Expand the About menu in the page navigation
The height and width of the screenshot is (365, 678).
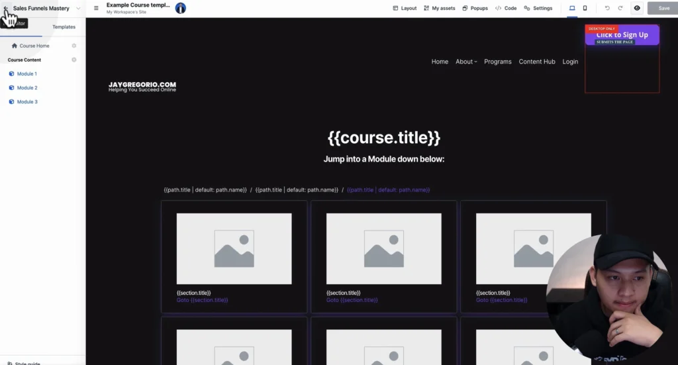click(x=466, y=62)
